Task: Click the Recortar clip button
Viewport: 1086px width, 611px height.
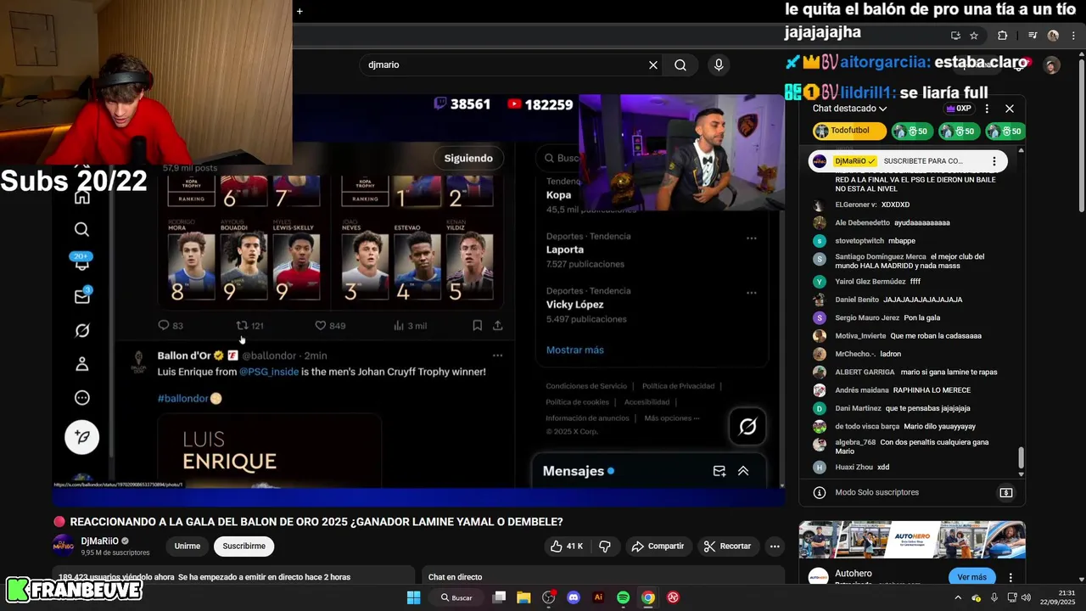Action: (x=728, y=546)
